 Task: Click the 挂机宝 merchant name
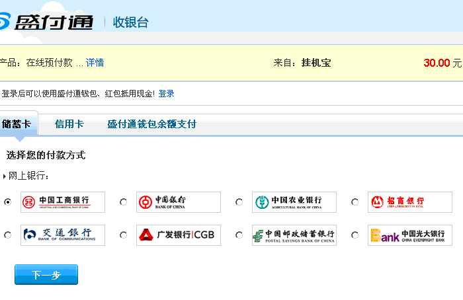coord(316,63)
